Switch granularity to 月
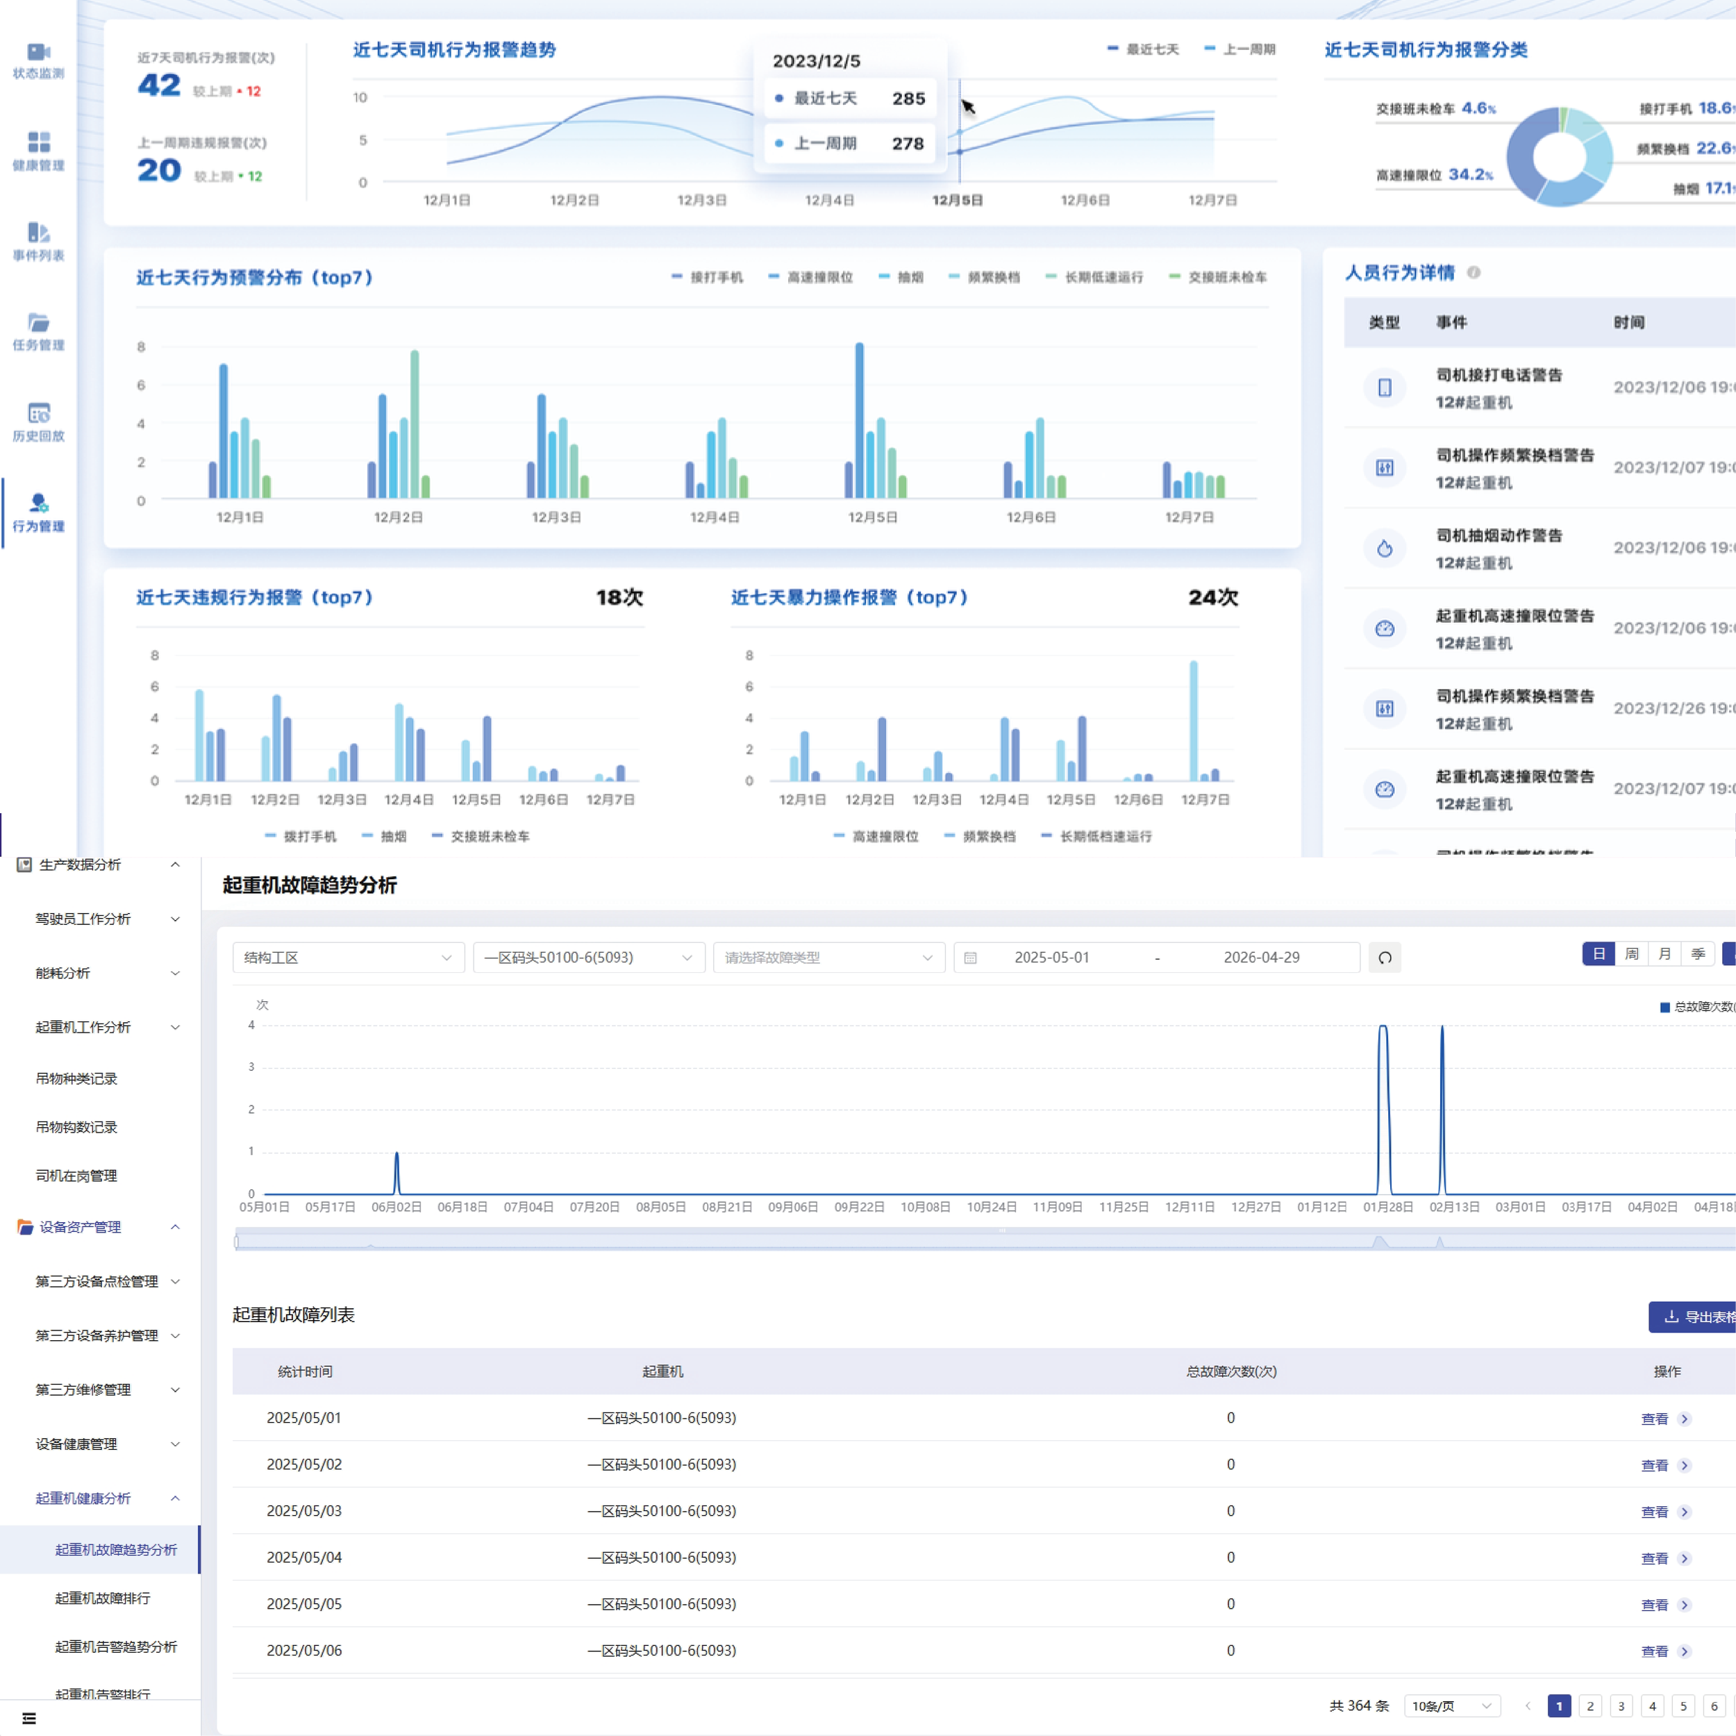Viewport: 1736px width, 1736px height. coord(1665,954)
